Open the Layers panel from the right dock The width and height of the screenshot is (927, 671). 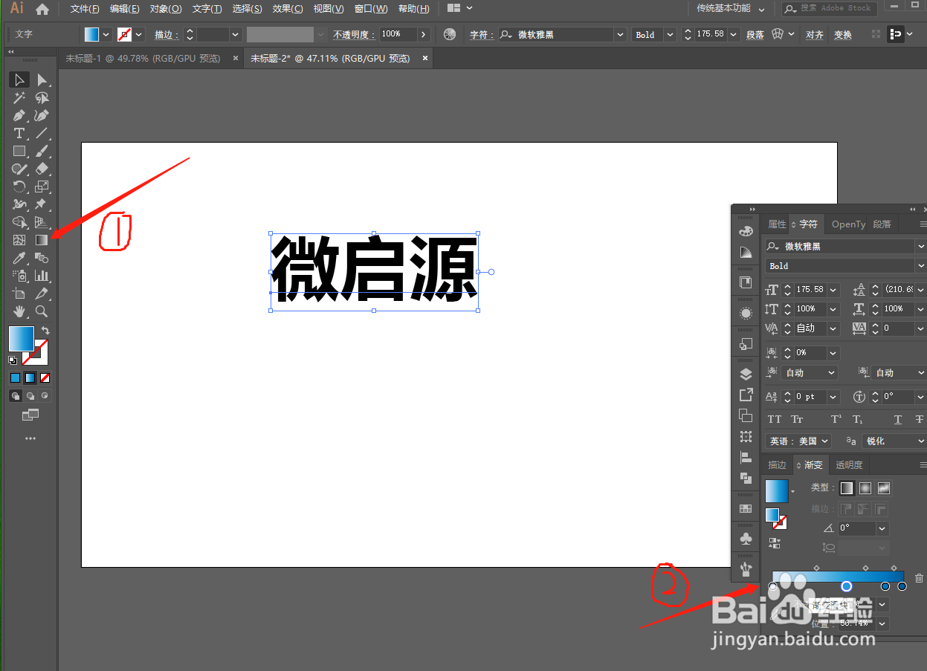pyautogui.click(x=746, y=374)
